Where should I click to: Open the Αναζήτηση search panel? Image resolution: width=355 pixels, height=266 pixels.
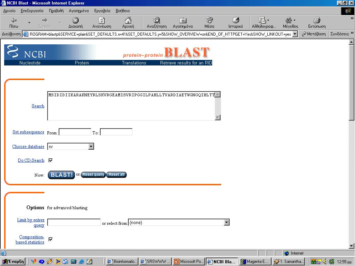157,23
